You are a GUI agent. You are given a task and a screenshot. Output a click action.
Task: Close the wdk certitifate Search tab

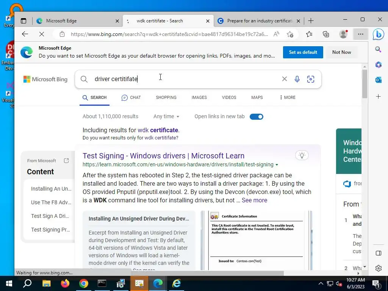208,21
